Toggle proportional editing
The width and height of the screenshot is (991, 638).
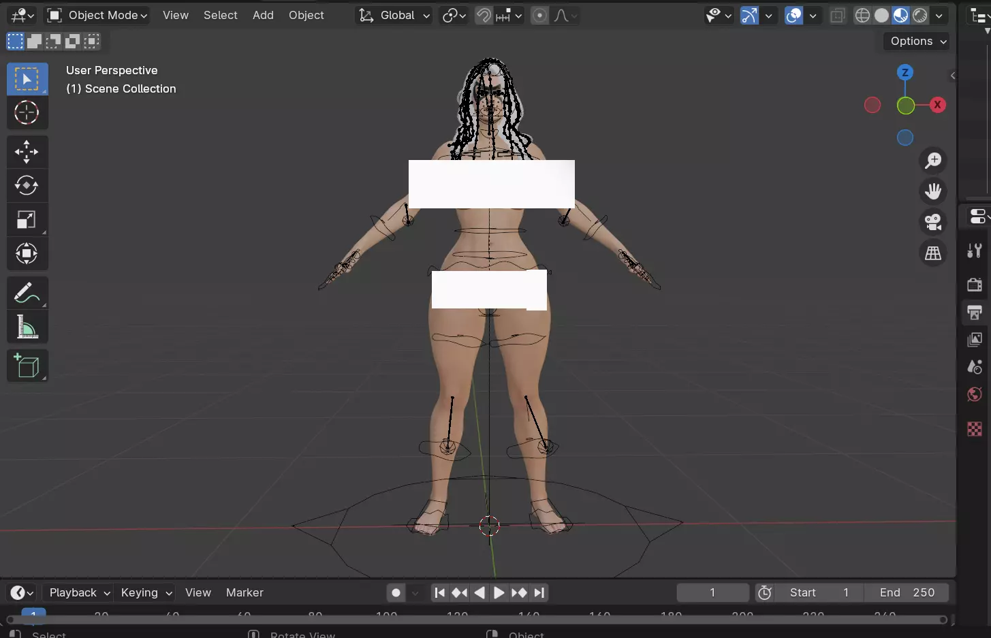click(539, 15)
